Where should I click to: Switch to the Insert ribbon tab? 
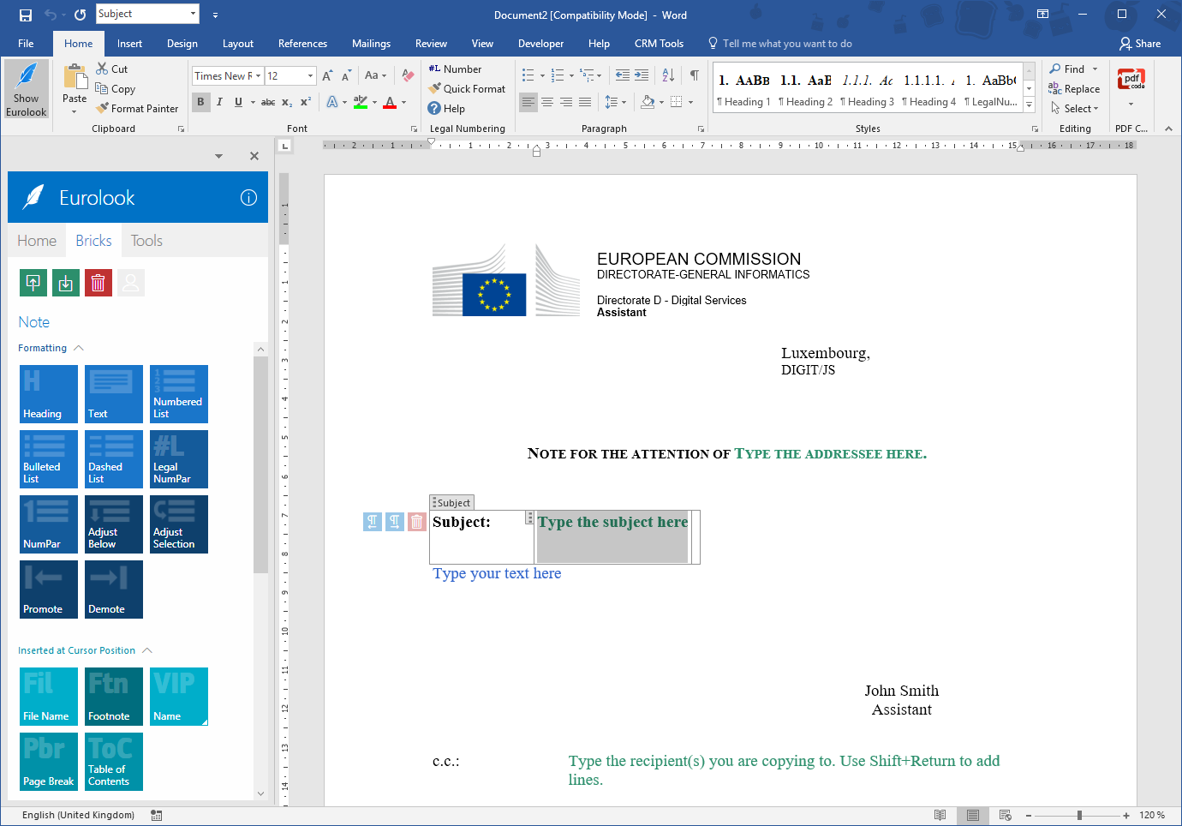click(130, 44)
